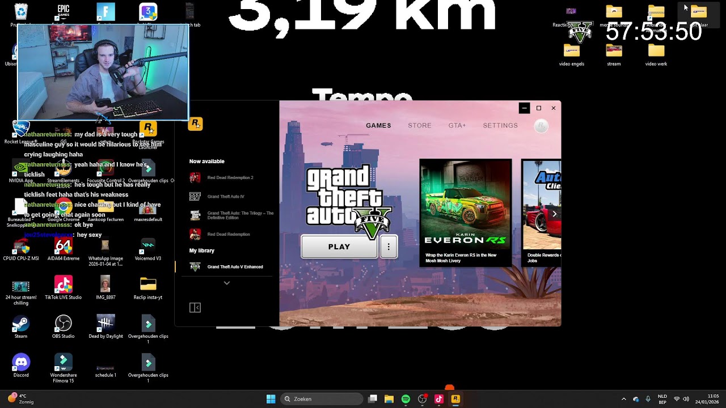Open the Windows Start menu
726x408 pixels.
point(271,399)
